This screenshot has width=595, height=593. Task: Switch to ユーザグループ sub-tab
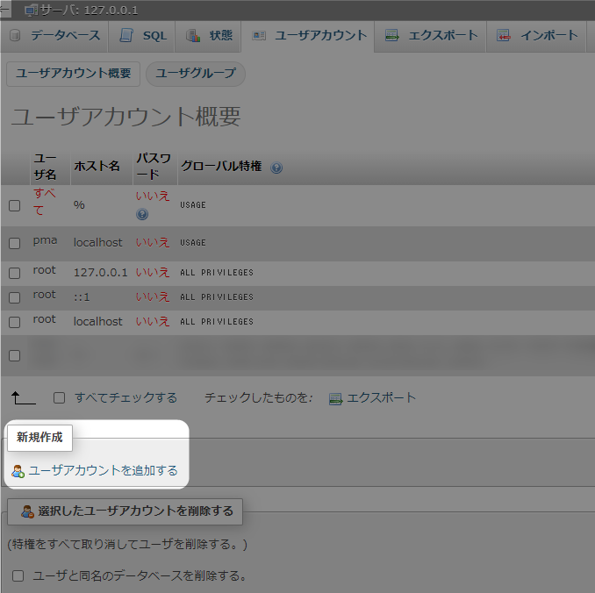coord(196,74)
